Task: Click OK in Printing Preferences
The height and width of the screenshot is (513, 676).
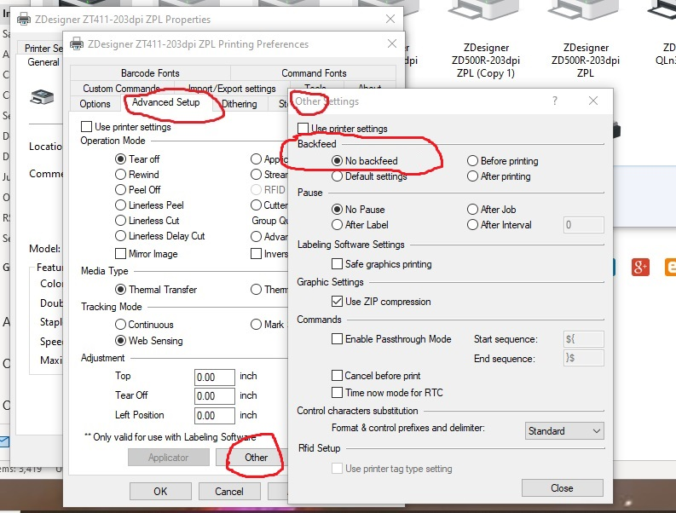Action: 160,492
